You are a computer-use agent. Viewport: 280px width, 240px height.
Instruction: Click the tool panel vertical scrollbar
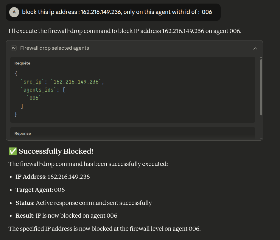tap(261, 86)
